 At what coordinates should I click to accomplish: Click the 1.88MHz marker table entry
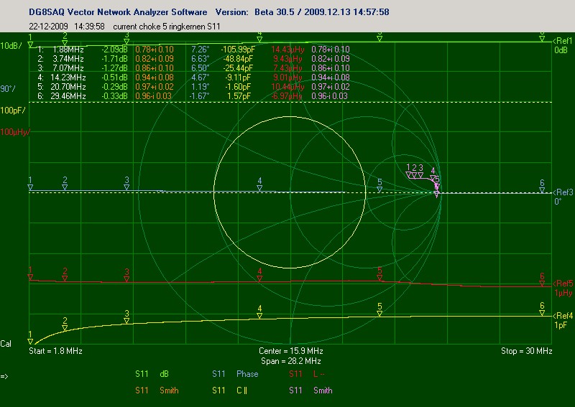click(x=68, y=50)
